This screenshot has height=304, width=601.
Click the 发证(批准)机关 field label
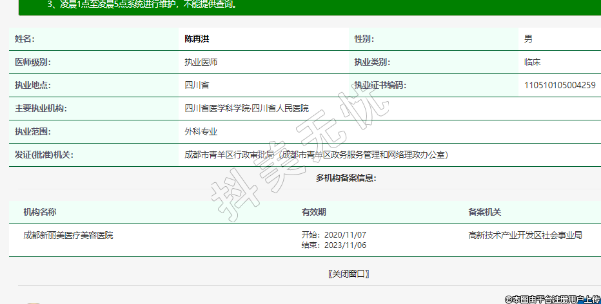[x=44, y=155]
